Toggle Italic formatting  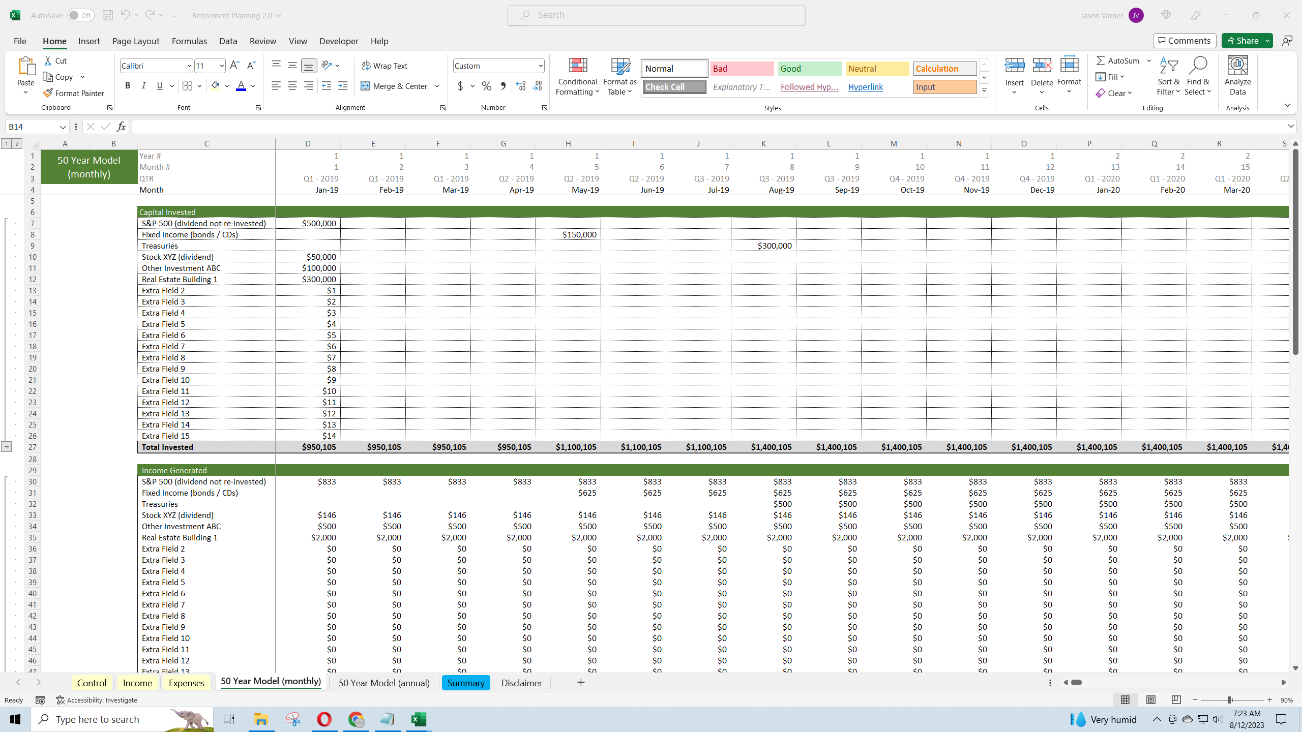pos(144,86)
